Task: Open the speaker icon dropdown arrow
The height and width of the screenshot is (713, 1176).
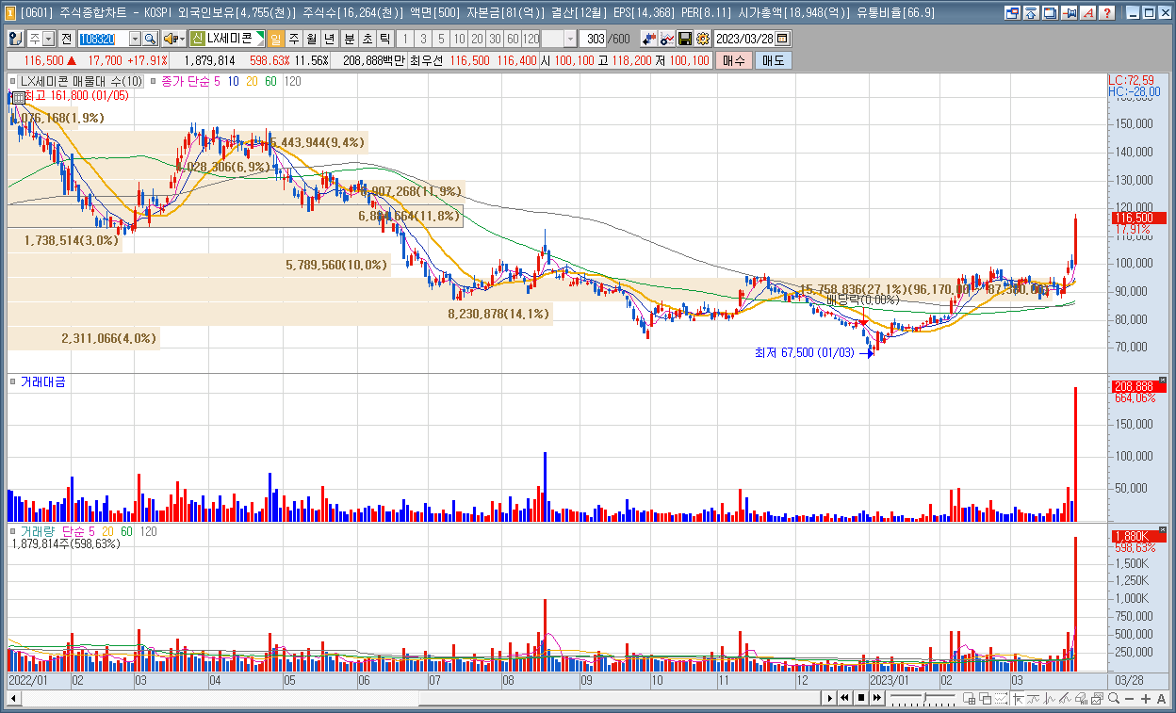Action: click(x=182, y=39)
